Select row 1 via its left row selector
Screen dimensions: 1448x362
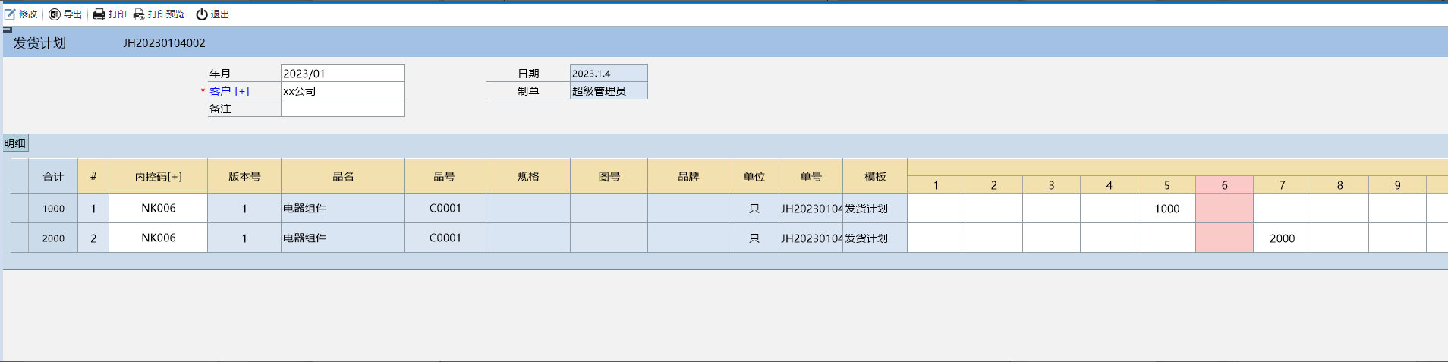pyautogui.click(x=19, y=209)
